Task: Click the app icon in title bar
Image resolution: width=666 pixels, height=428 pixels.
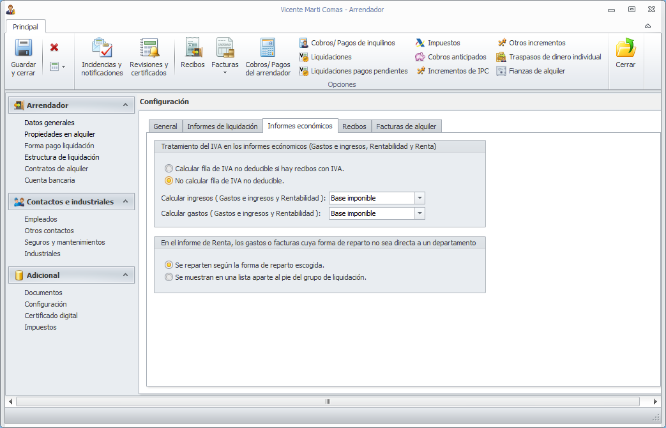Action: (11, 10)
